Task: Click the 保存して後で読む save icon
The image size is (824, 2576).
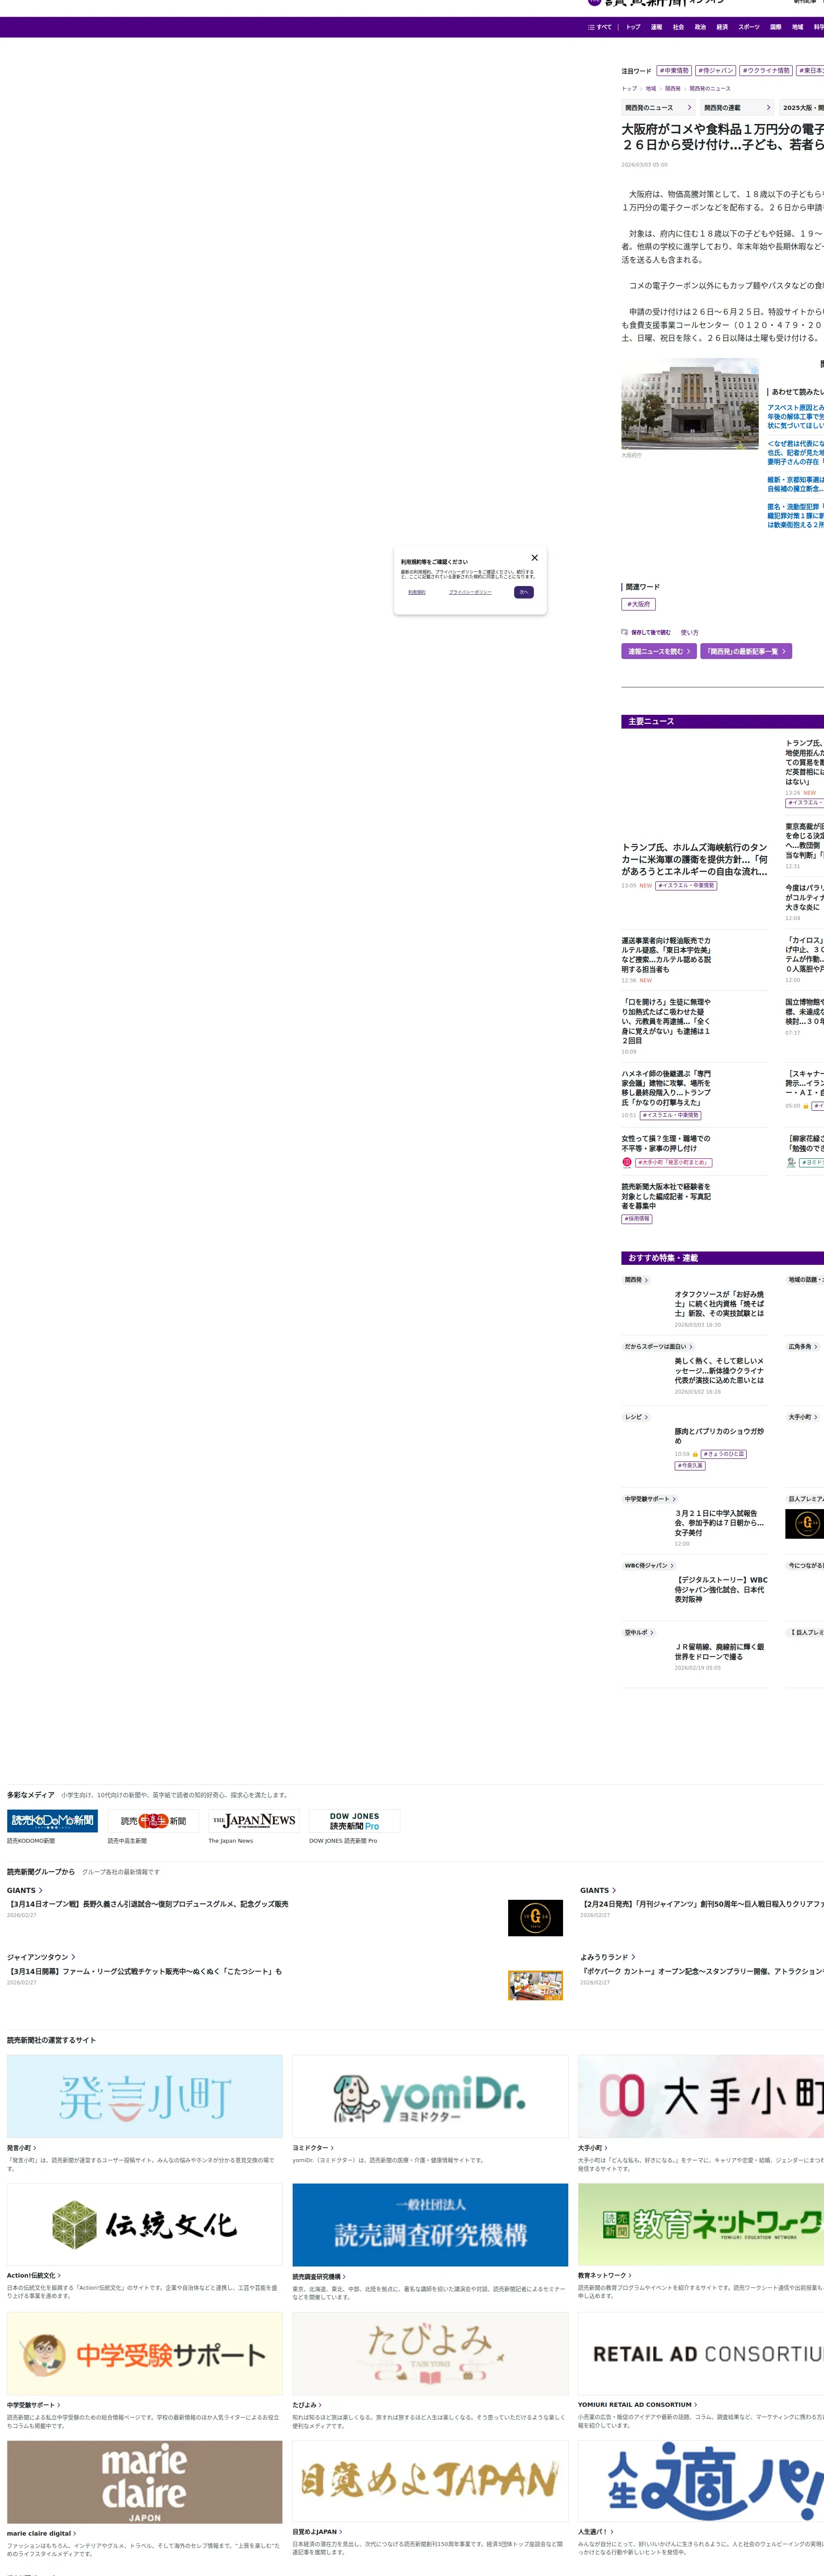Action: [625, 632]
